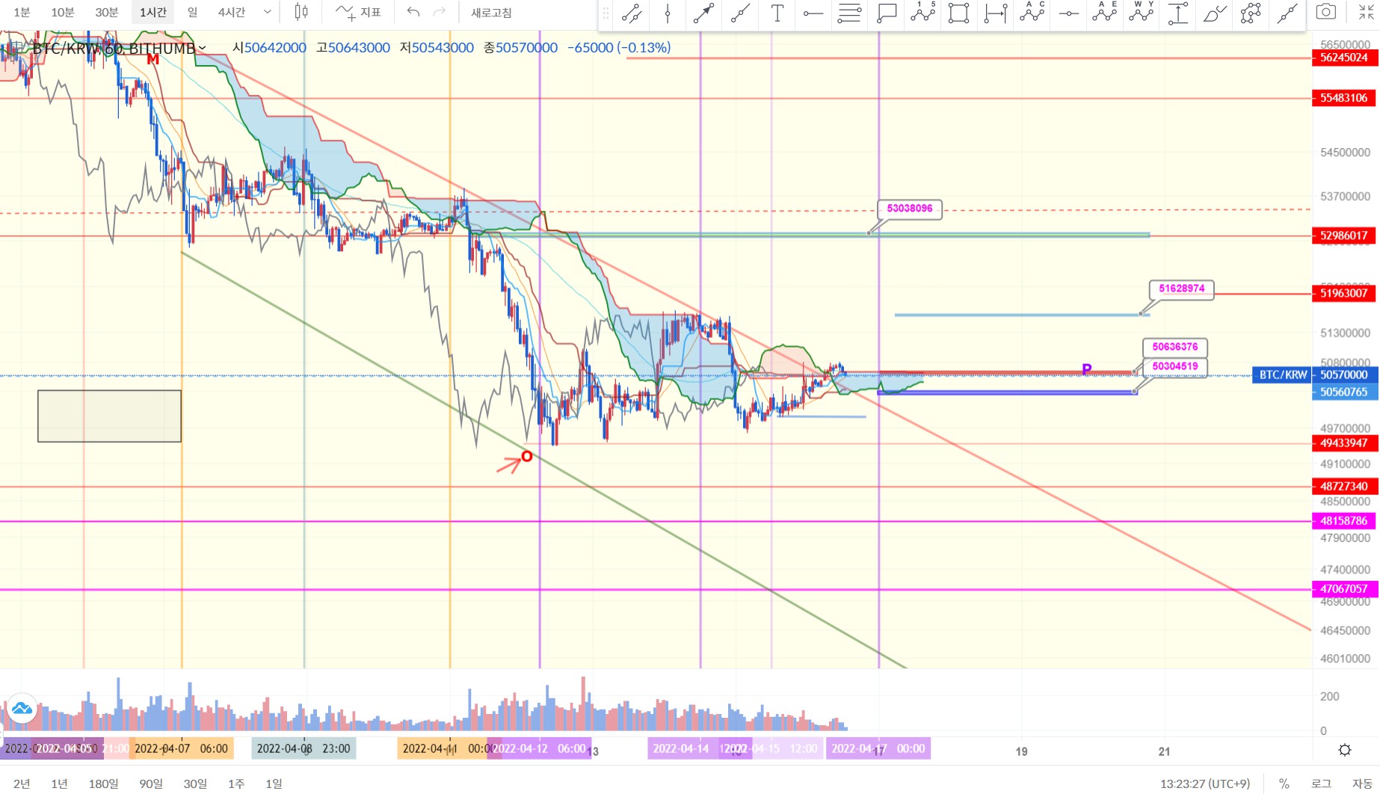Take a chart snapshot with camera icon
The width and height of the screenshot is (1380, 794).
(1326, 12)
